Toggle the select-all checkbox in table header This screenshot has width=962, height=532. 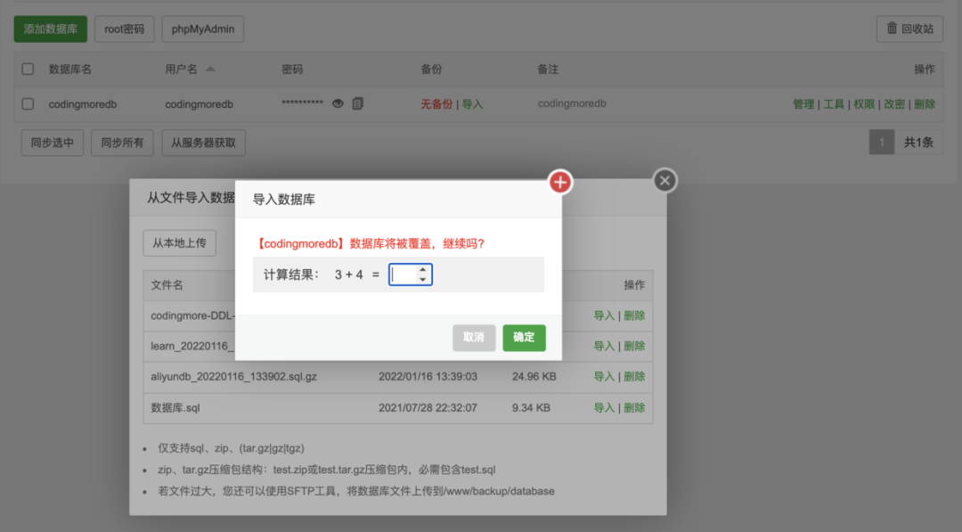click(x=28, y=69)
